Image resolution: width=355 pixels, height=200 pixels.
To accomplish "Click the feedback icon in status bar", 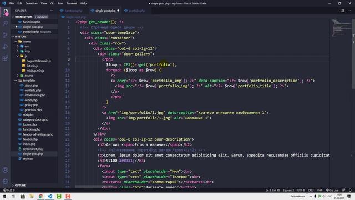I will [344, 190].
